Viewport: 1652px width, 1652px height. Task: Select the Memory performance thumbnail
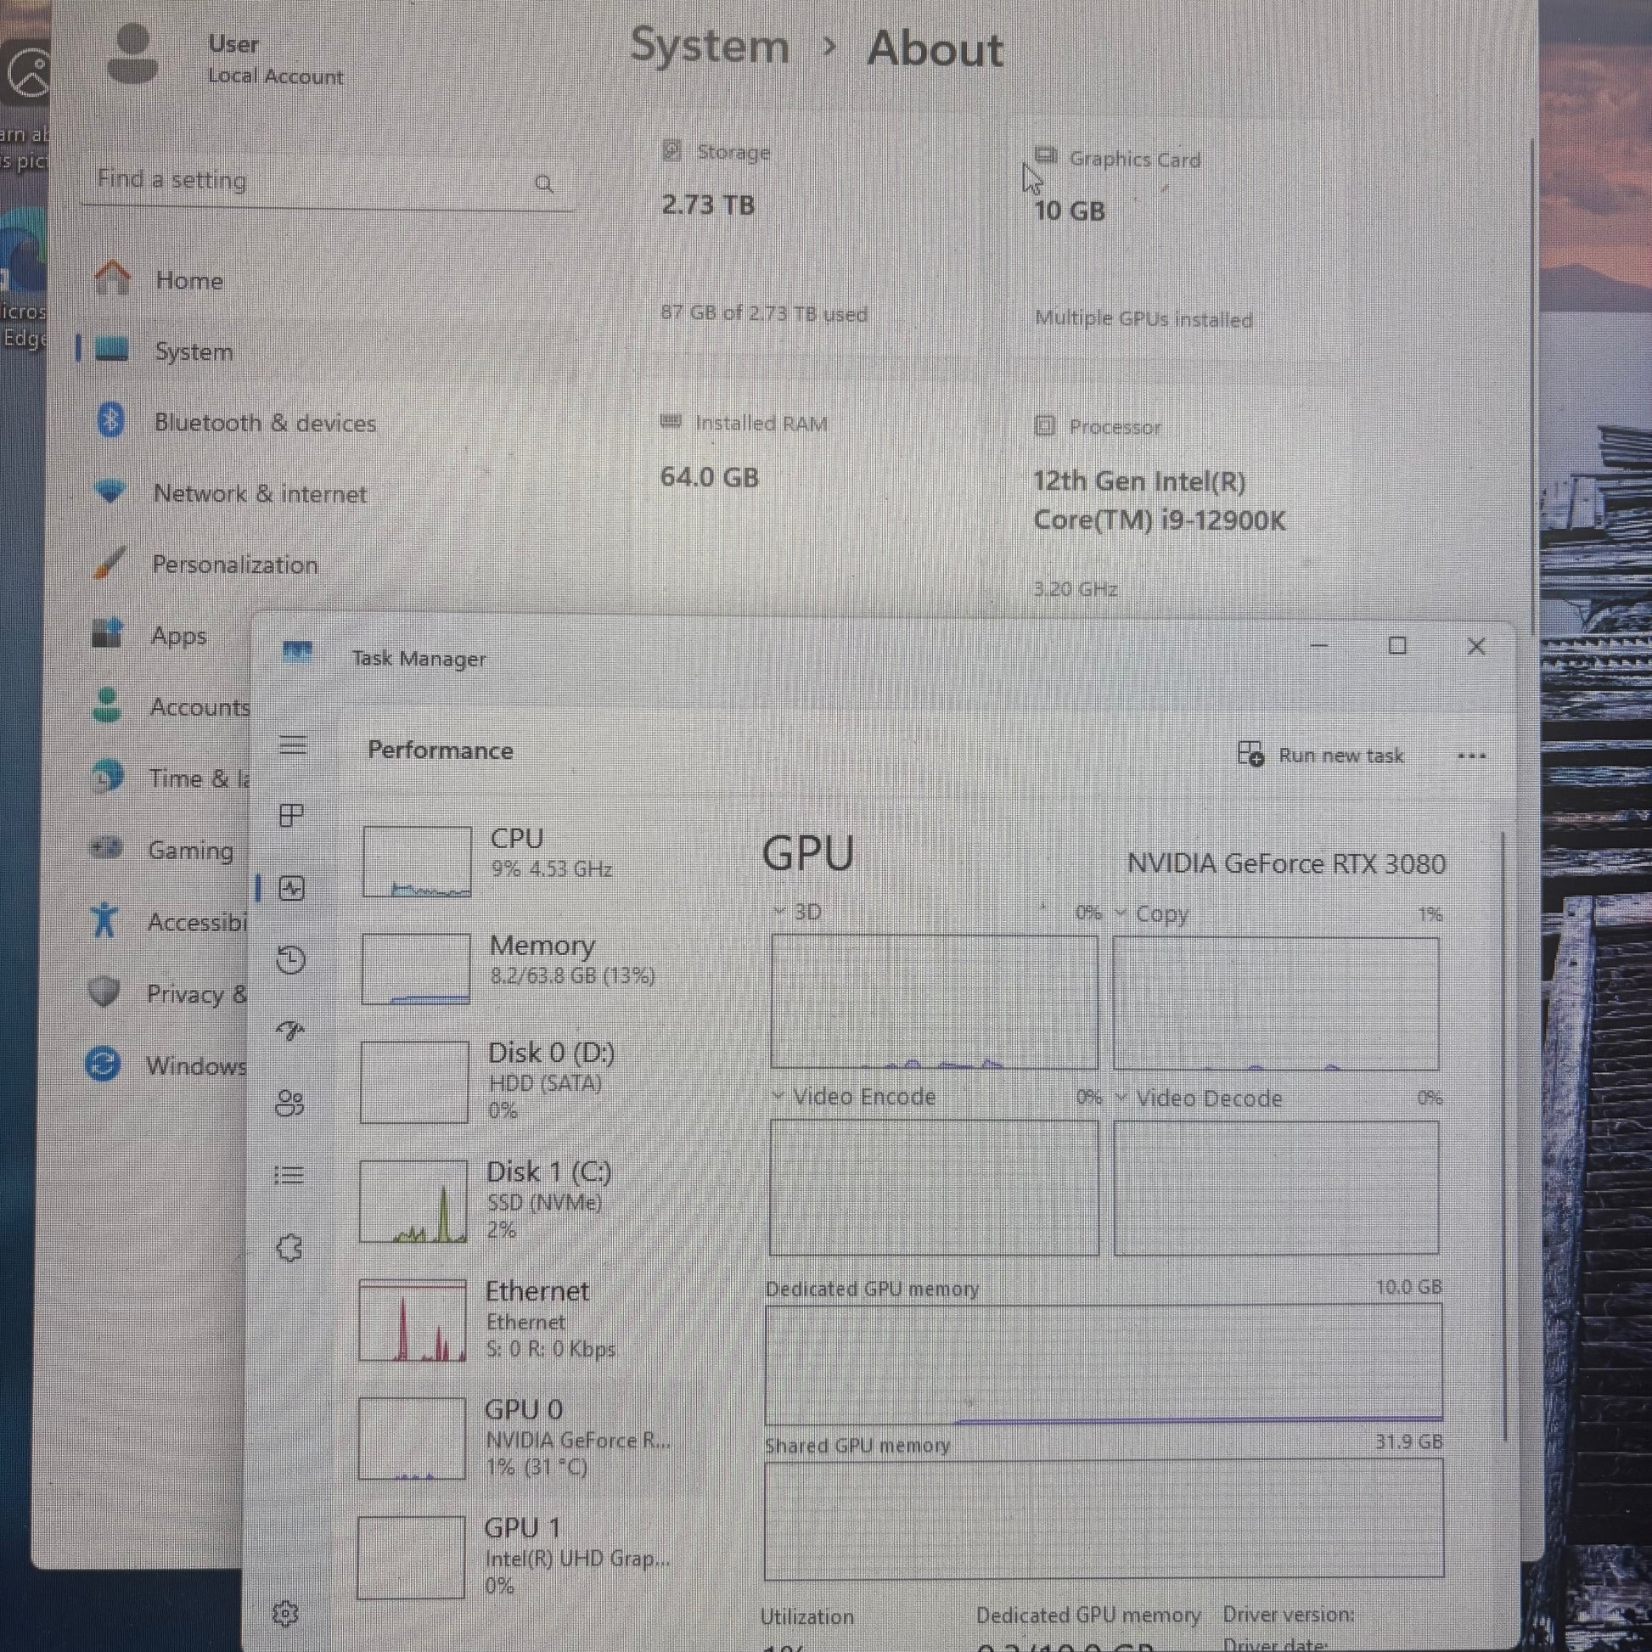pos(416,969)
